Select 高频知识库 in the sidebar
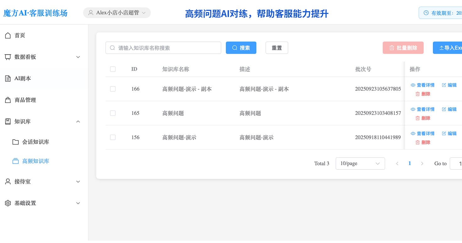Screen dimensions: 462x243 pos(35,161)
